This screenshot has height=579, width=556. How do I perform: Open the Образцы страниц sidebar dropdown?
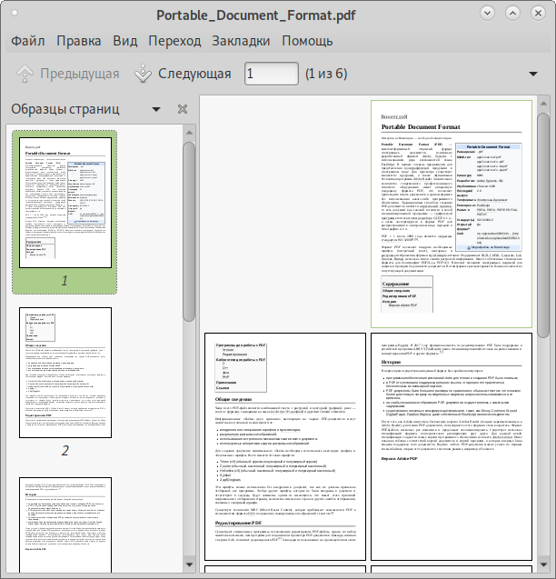[x=156, y=109]
